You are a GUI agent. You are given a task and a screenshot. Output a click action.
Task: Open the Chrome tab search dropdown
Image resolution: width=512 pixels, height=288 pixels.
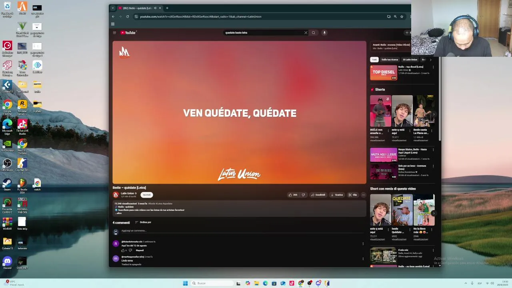click(113, 8)
